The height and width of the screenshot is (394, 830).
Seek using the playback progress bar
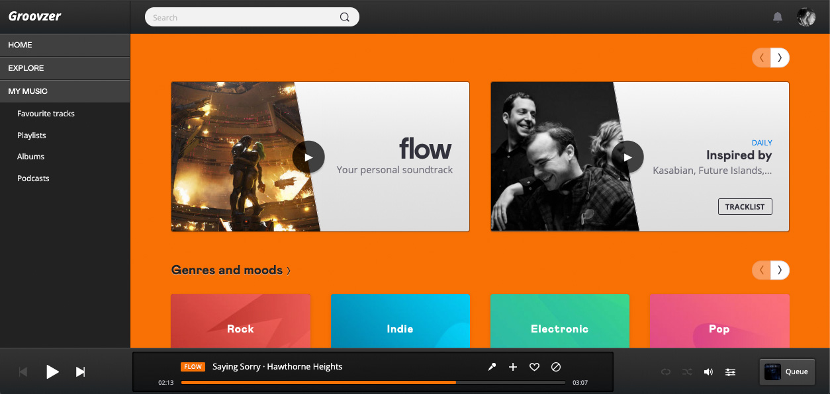[373, 382]
